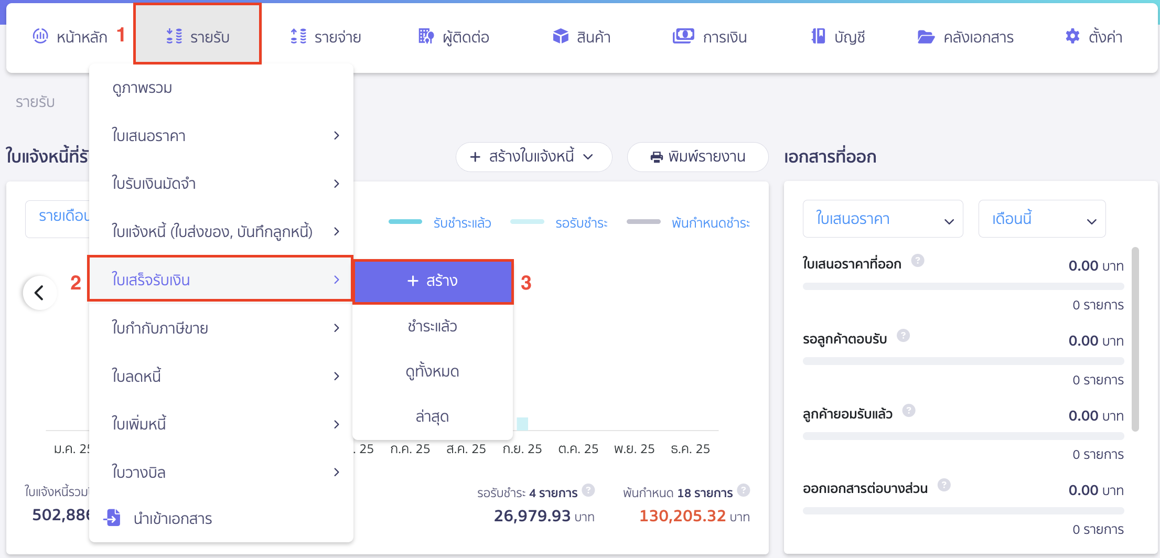The height and width of the screenshot is (558, 1160).
Task: Expand the สร้างใบแจ้งหนี้ dropdown arrow
Action: (588, 157)
